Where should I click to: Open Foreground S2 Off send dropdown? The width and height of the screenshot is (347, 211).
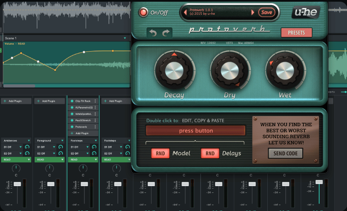pyautogui.click(x=46, y=153)
